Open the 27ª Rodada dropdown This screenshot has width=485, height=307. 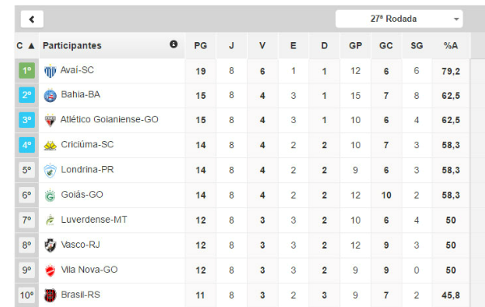[399, 19]
